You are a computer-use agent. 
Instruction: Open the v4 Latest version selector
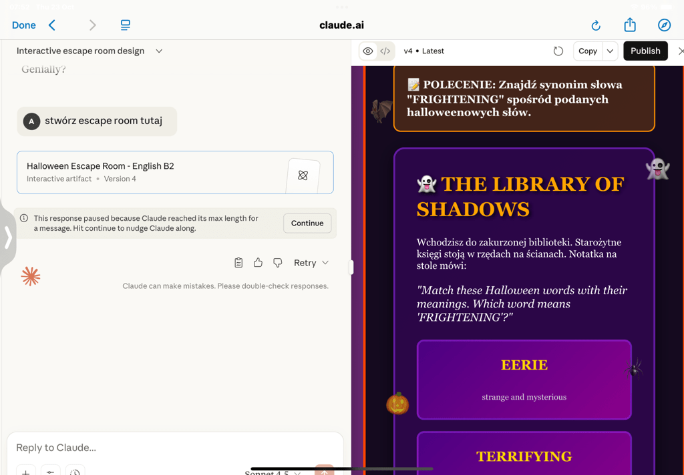(x=423, y=51)
